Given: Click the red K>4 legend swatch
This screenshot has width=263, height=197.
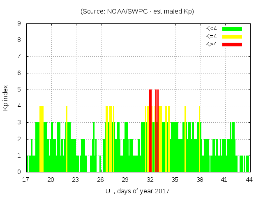Looking at the screenshot, I should point(232,44).
